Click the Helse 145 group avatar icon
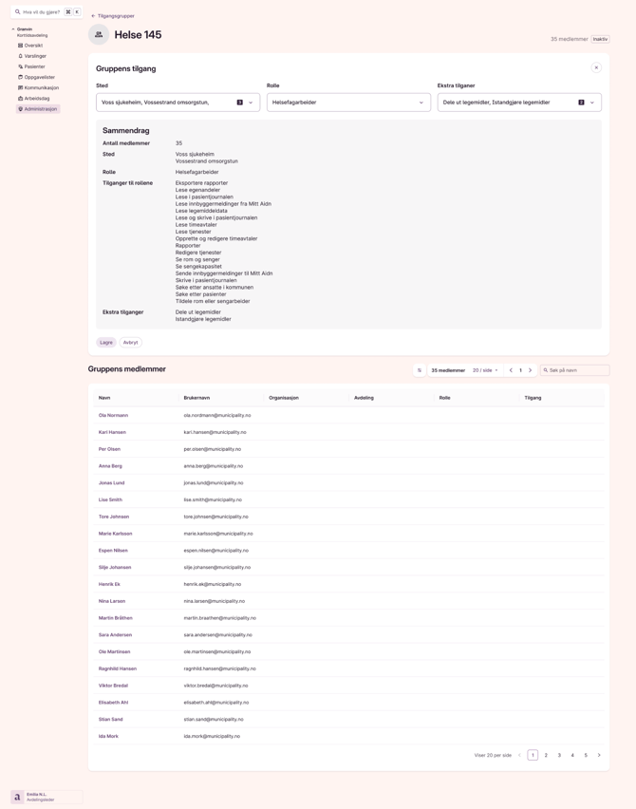Image resolution: width=636 pixels, height=809 pixels. pyautogui.click(x=99, y=35)
